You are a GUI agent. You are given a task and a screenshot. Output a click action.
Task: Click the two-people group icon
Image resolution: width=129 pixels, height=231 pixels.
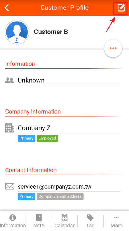click(x=9, y=80)
